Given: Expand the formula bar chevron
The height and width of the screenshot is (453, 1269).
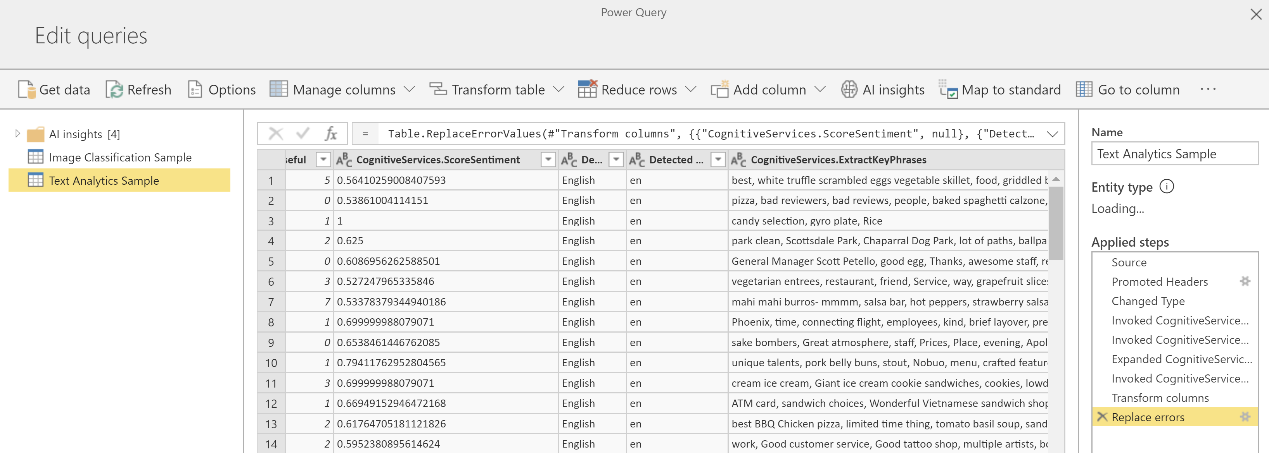Looking at the screenshot, I should [x=1052, y=134].
